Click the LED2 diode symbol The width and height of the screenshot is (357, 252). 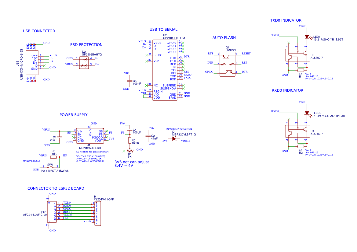[x=307, y=113]
